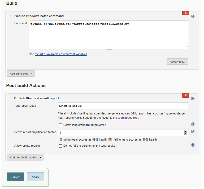The width and height of the screenshot is (204, 189).
Task: Click the Advanced... button
Action: (177, 61)
